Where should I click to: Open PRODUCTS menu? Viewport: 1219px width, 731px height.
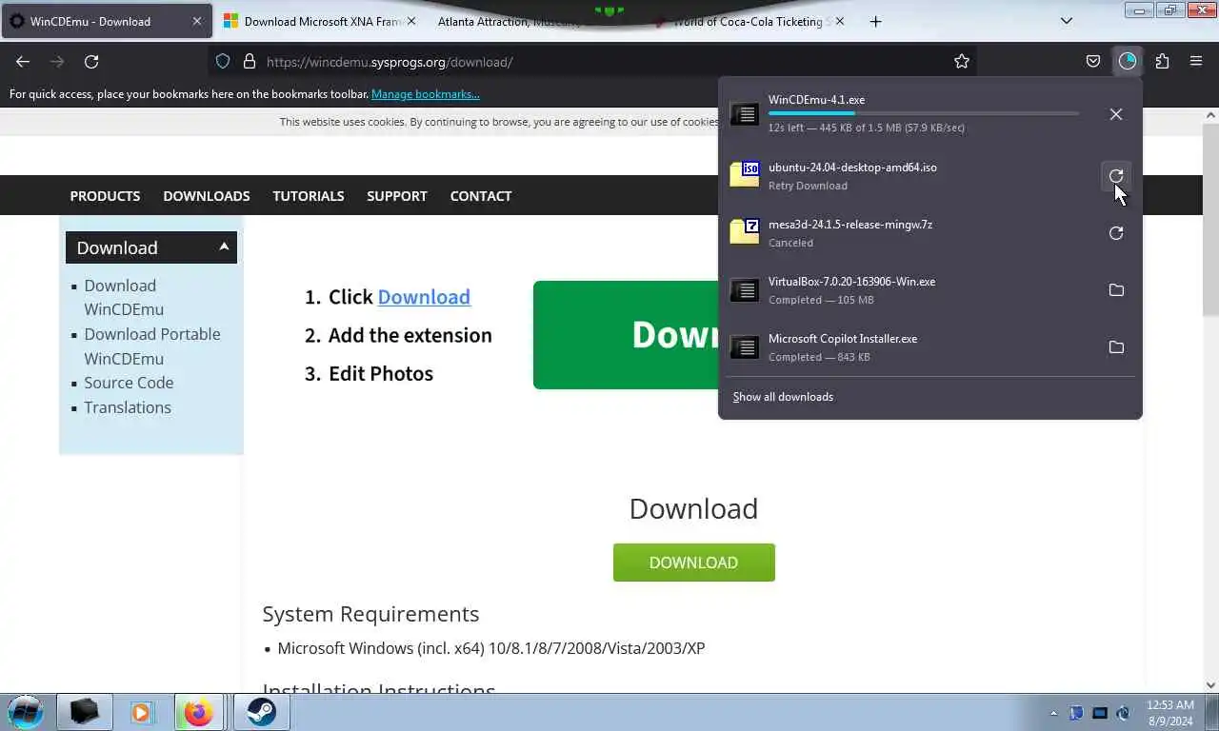(105, 195)
